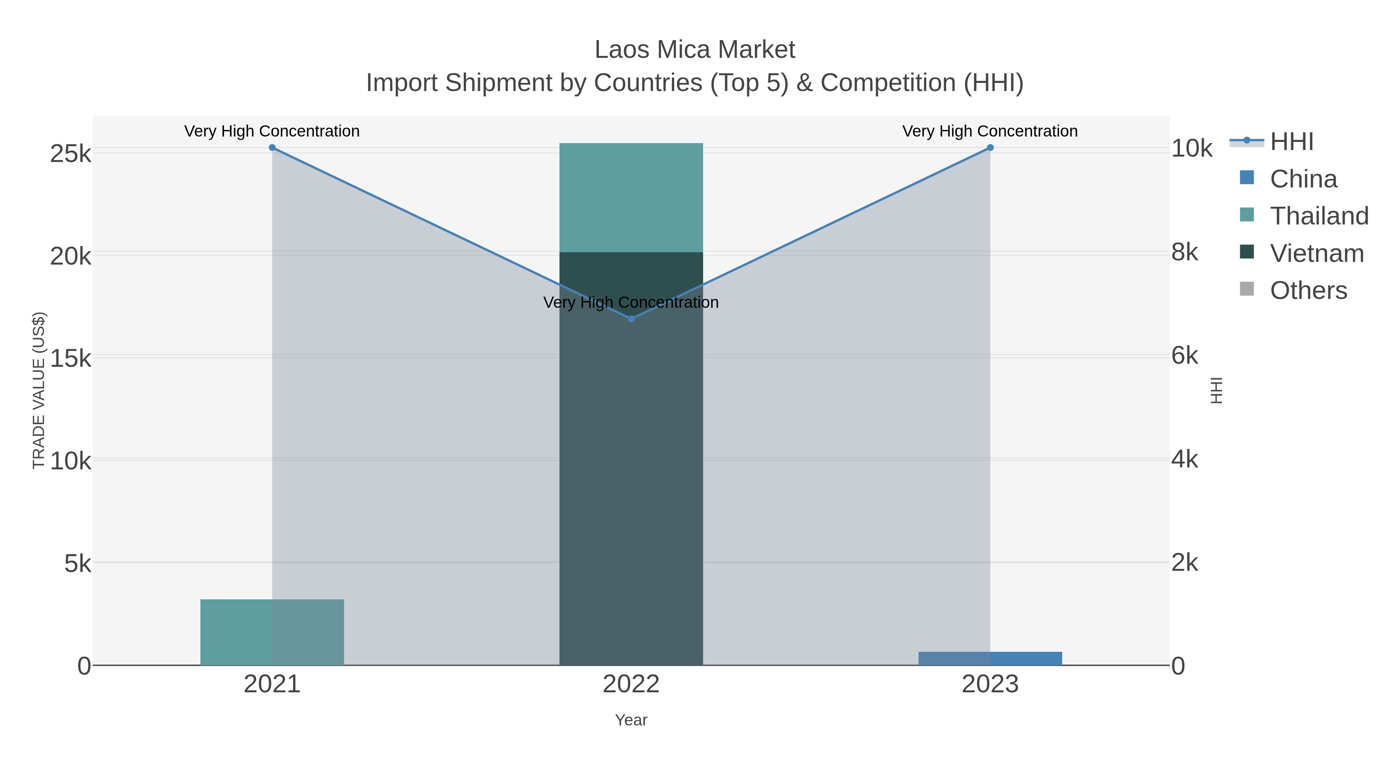1390x781 pixels.
Task: Click the 15k trade value tick label
Action: click(71, 359)
